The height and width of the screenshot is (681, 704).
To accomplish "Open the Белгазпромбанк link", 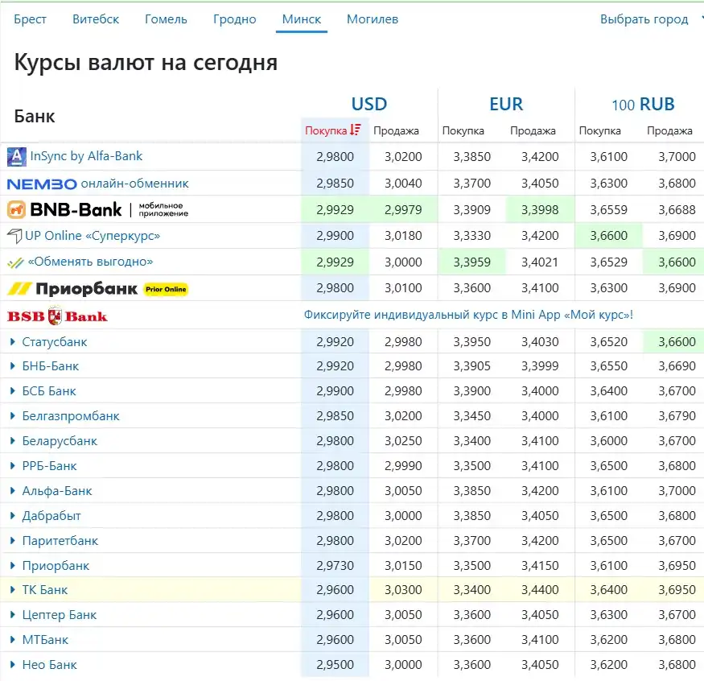I will (71, 416).
